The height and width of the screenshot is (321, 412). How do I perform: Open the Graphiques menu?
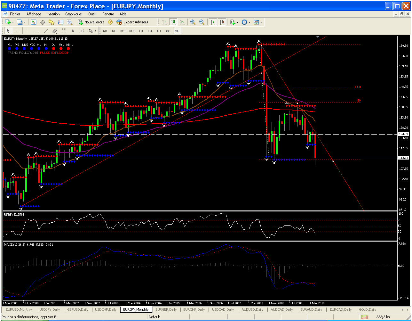tap(74, 14)
